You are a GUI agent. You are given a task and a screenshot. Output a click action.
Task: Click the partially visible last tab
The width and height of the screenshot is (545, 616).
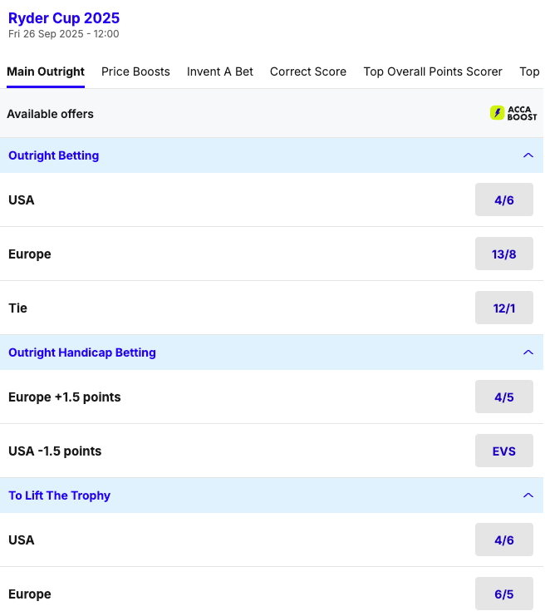(x=529, y=71)
